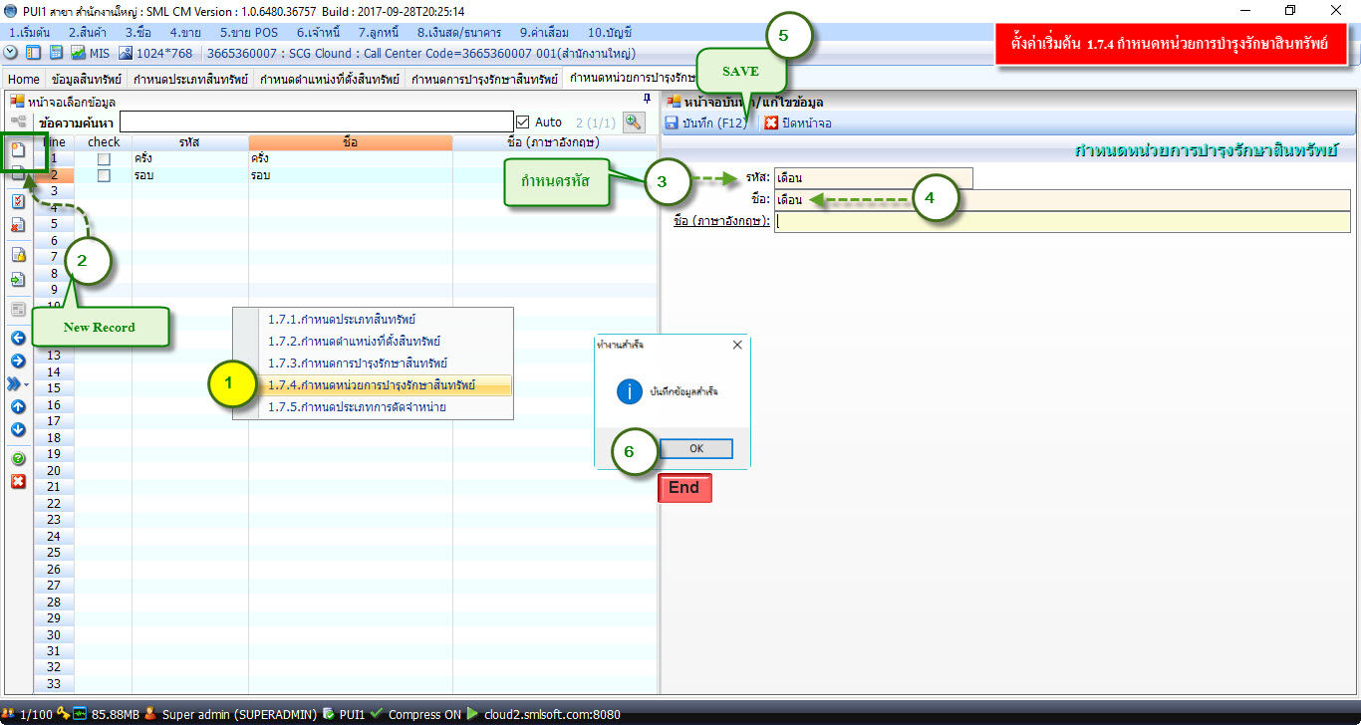Viewport: 1361px width, 725px height.
Task: Open the 3.ซื้อ menu
Action: (140, 33)
